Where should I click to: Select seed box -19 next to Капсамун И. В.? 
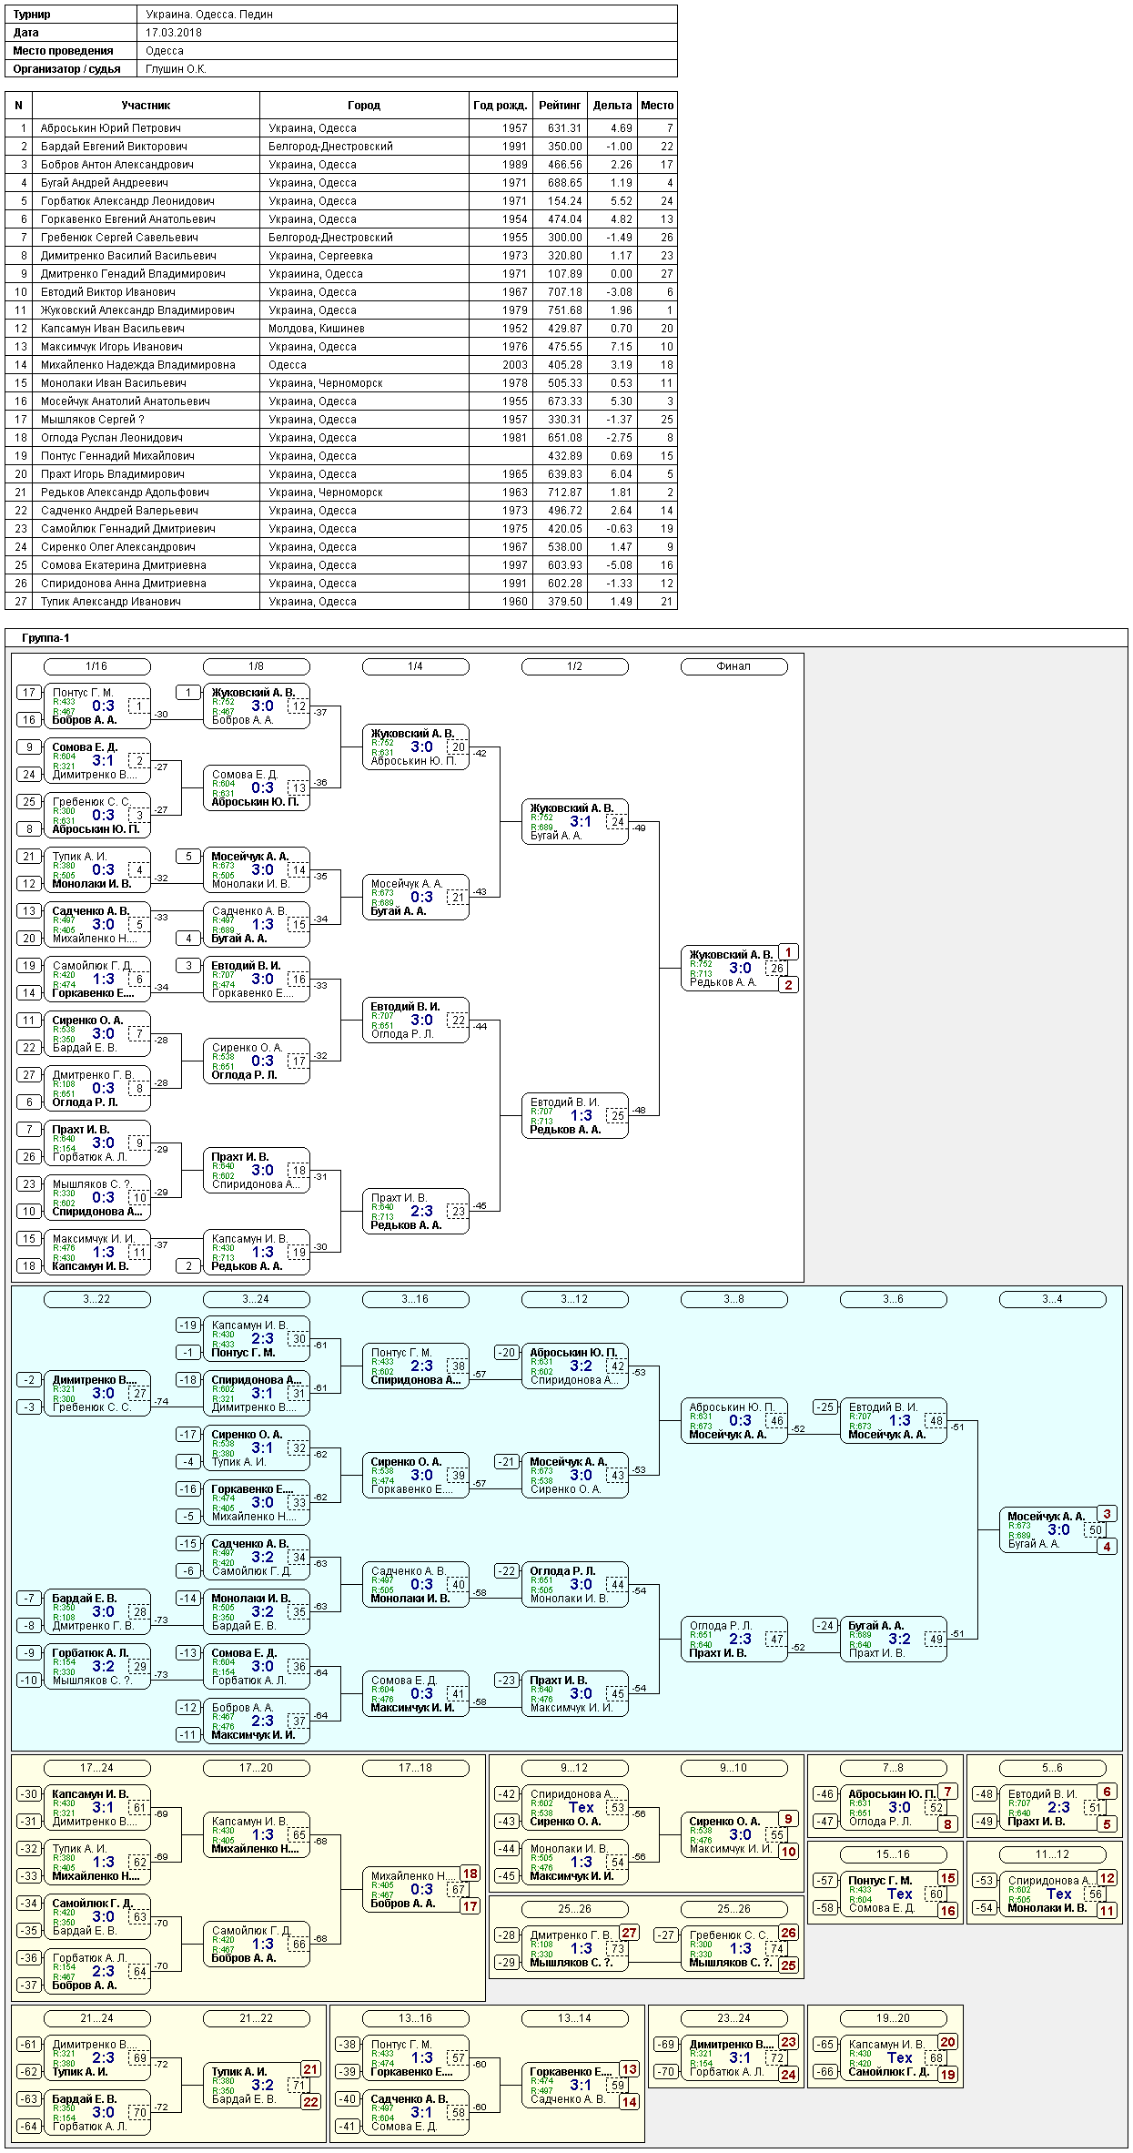coord(188,1325)
